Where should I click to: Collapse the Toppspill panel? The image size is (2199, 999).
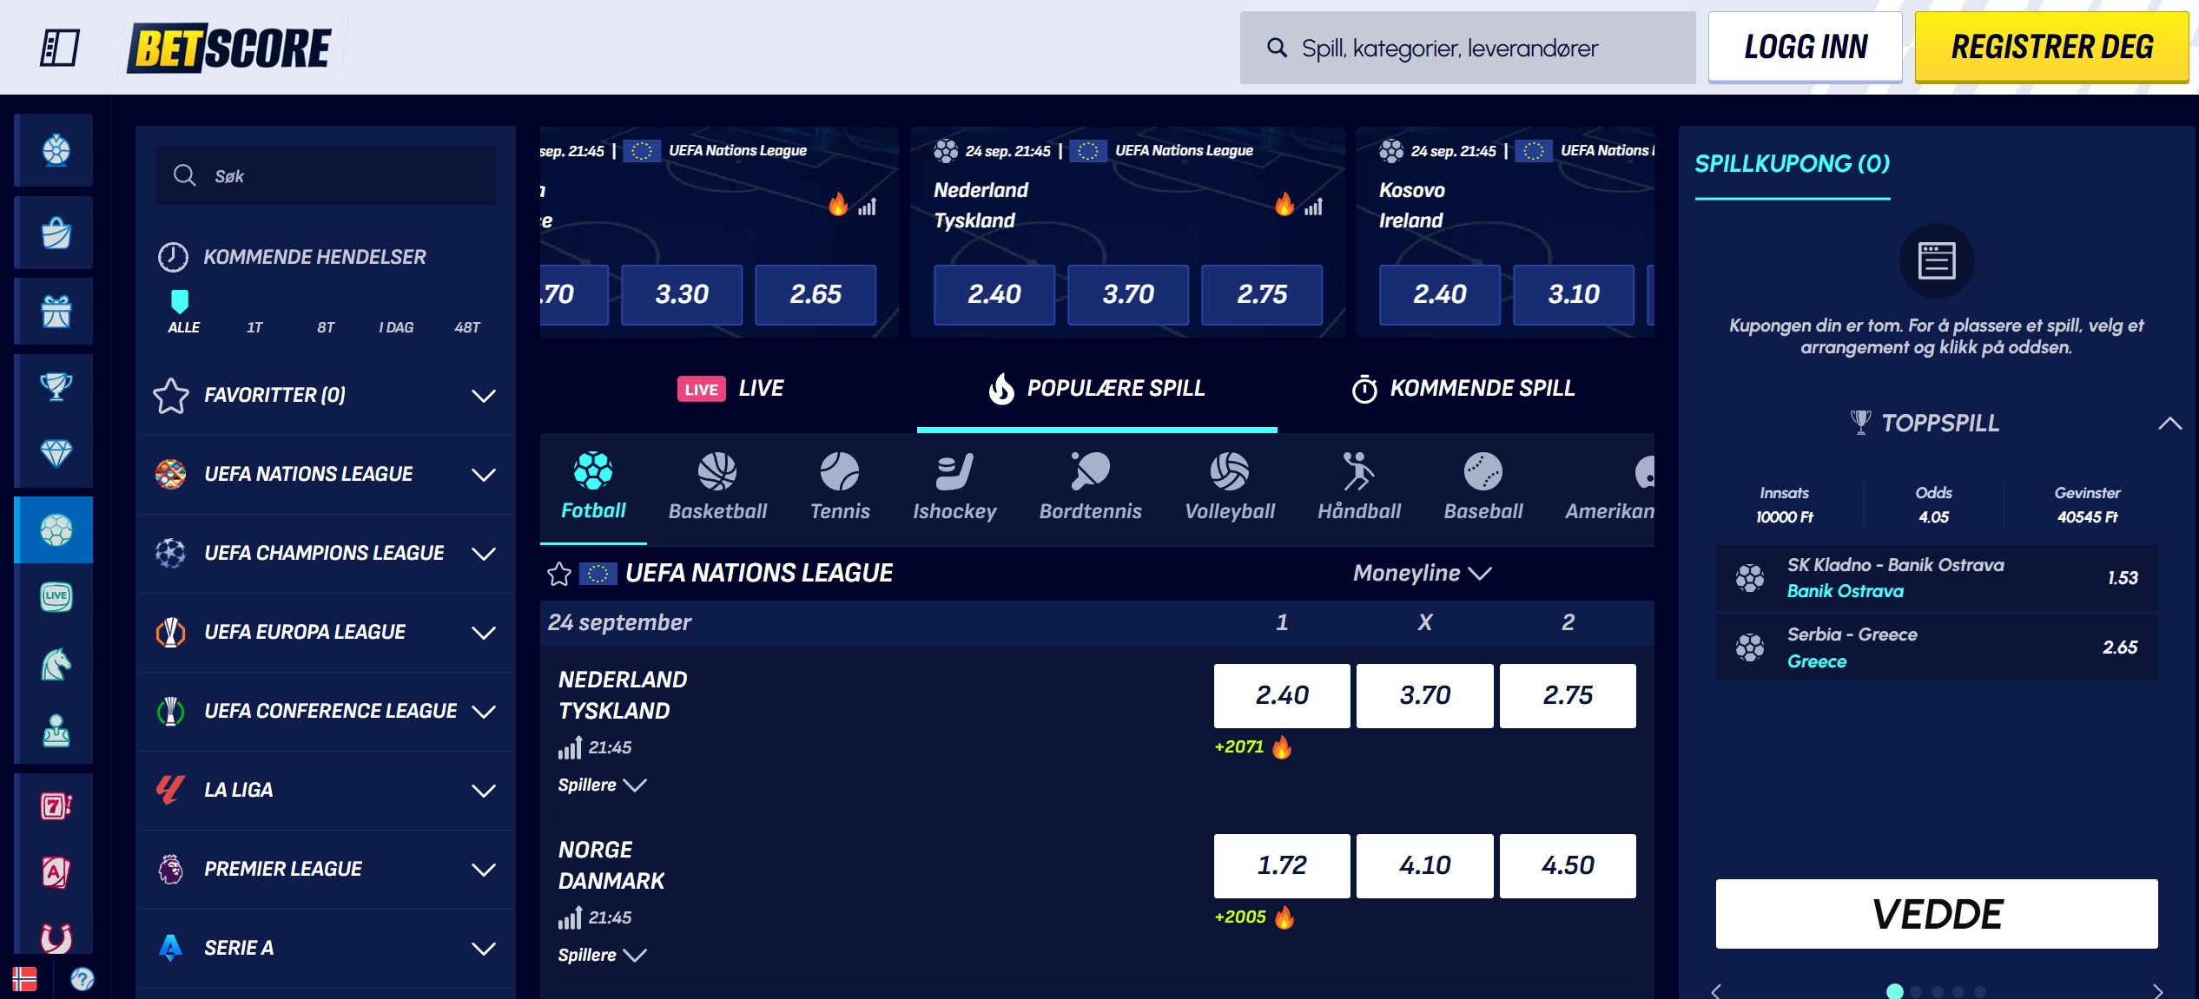[2169, 424]
